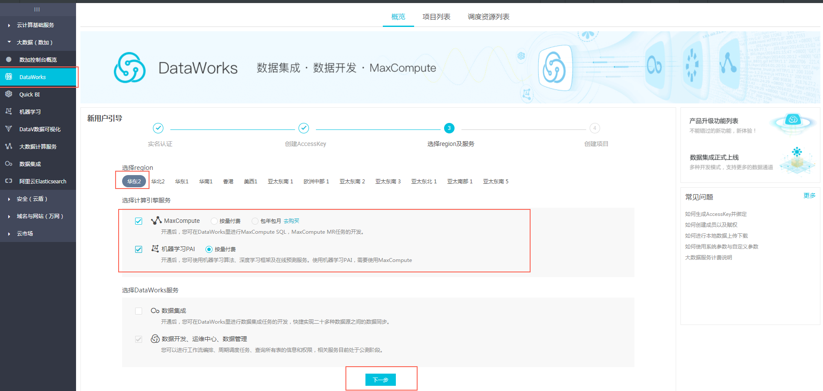
Task: Open 如何生成AccessKey并绑定 FAQ
Action: click(x=716, y=214)
